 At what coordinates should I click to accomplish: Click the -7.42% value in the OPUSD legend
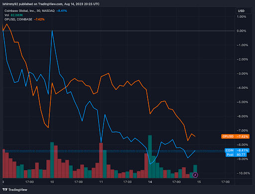coord(39,19)
